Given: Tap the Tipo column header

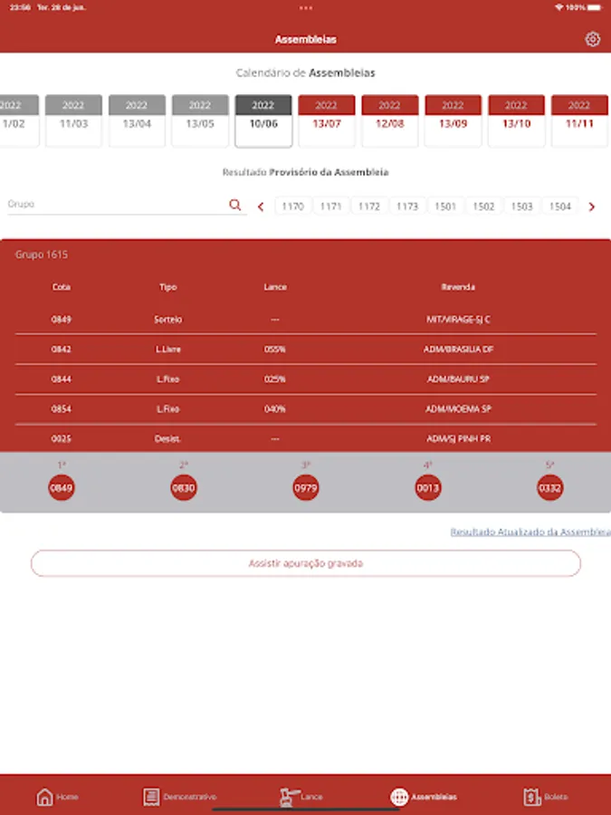Looking at the screenshot, I should click(167, 287).
